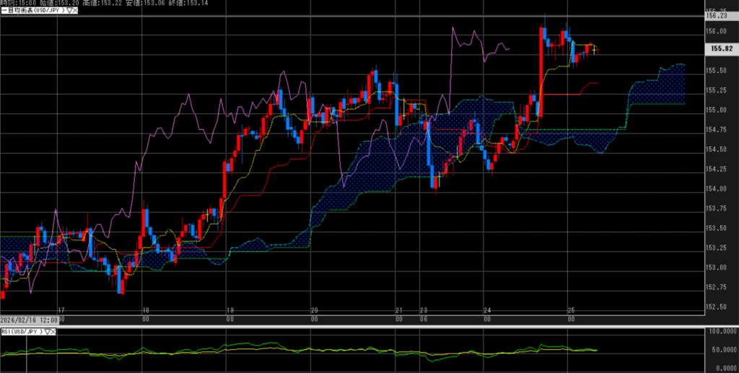This screenshot has width=739, height=373.
Task: Click the current price tag 155.82
Action: (719, 48)
